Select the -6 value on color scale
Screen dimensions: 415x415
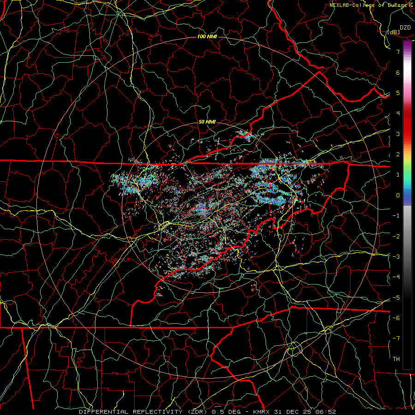396,318
